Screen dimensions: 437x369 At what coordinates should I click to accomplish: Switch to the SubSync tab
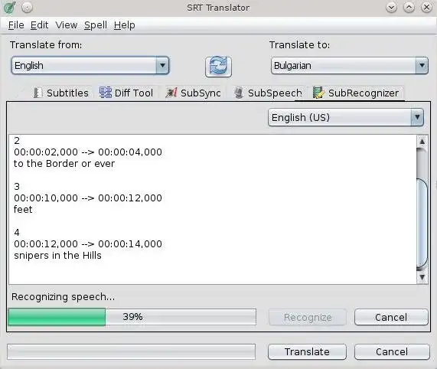[194, 93]
